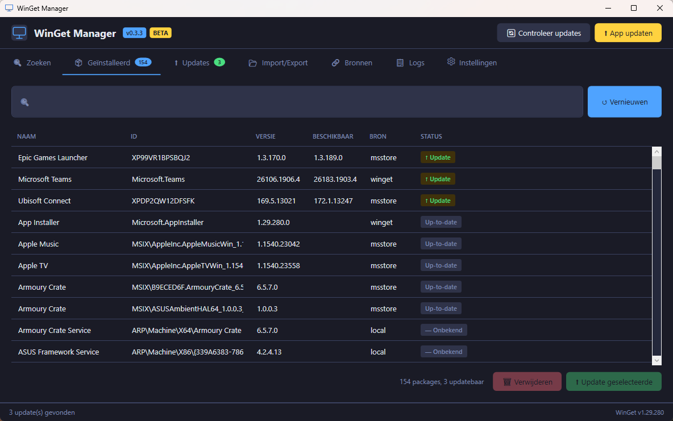Click the BETA badge
This screenshot has height=421, width=673.
160,33
